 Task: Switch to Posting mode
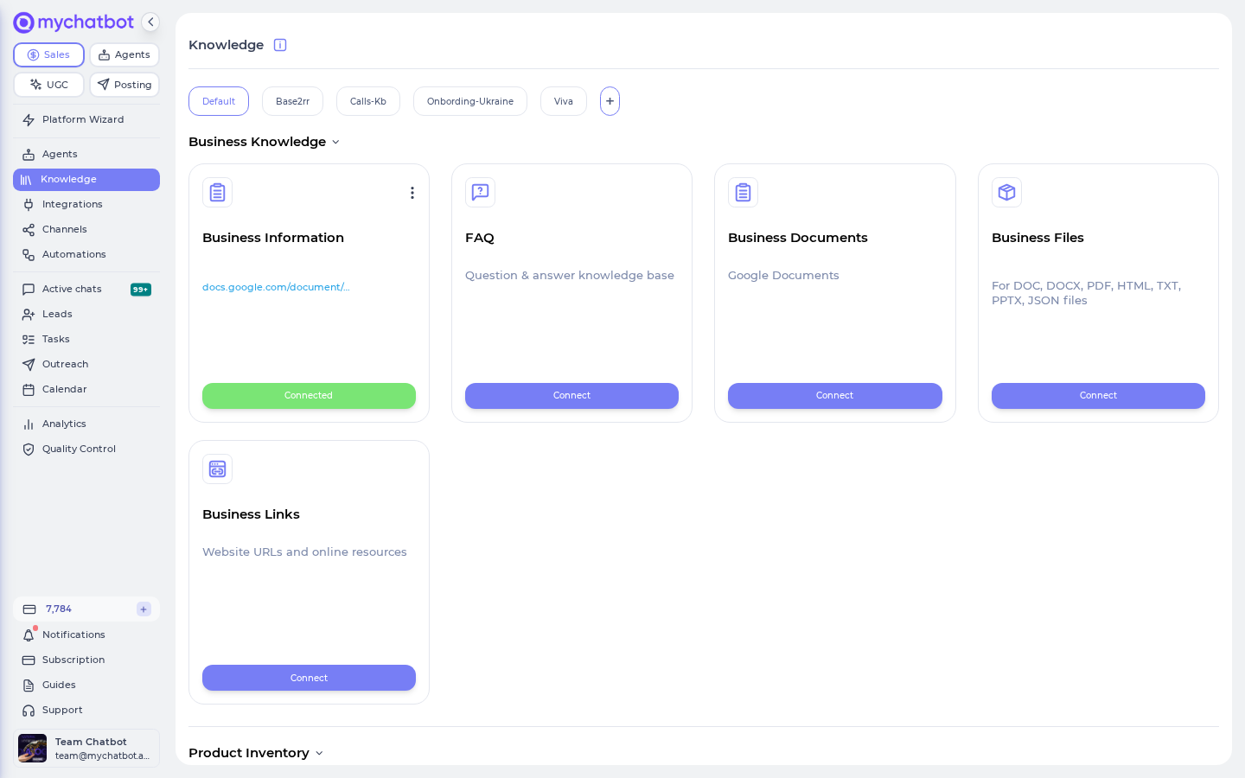(124, 85)
